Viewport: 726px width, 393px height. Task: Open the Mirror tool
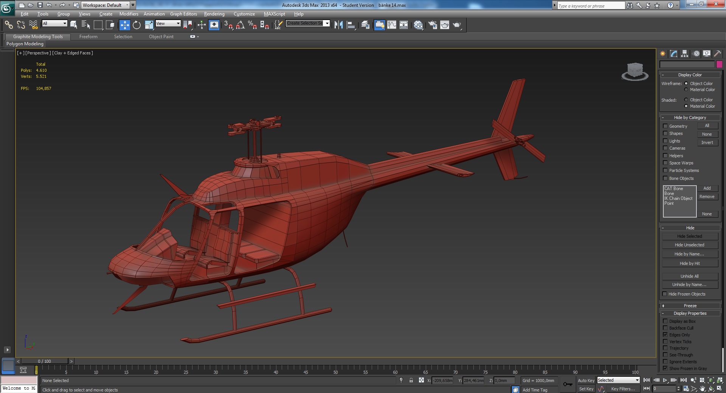pos(338,25)
